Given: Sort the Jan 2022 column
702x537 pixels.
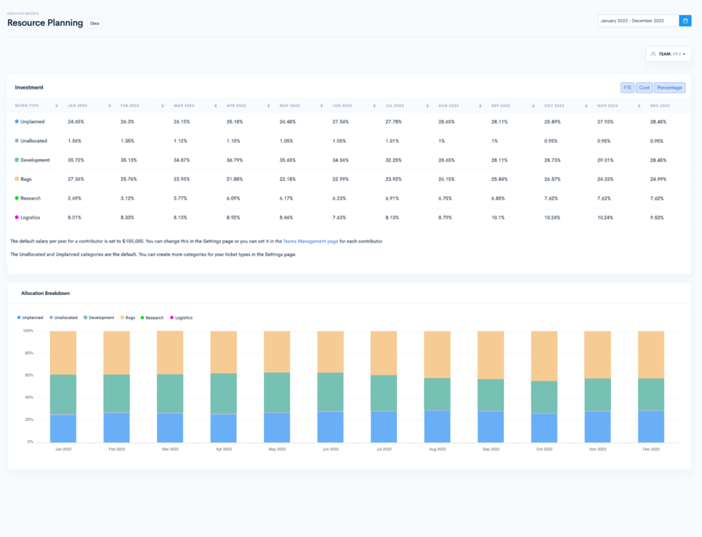Looking at the screenshot, I should pyautogui.click(x=109, y=106).
